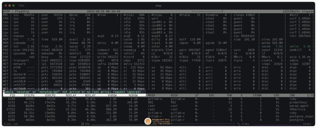Click the vethbb0 network interface label

pos(19,88)
